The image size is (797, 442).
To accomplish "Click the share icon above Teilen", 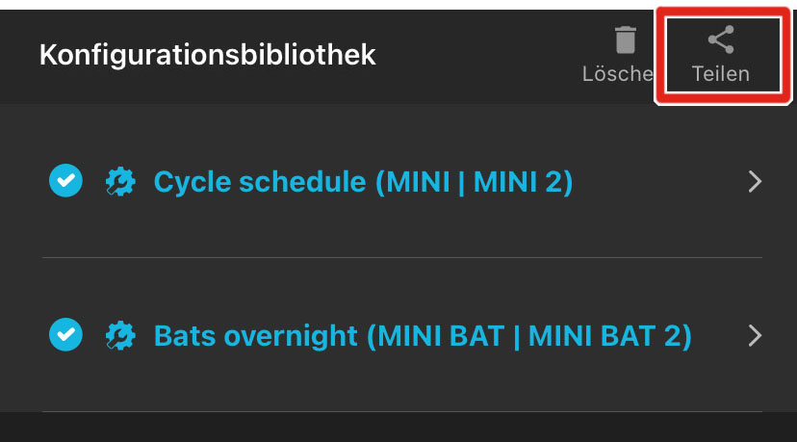I will pos(720,40).
